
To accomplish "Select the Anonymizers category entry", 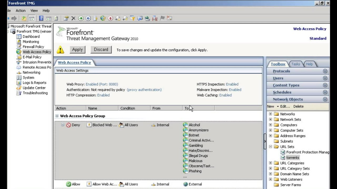I will (x=199, y=130).
